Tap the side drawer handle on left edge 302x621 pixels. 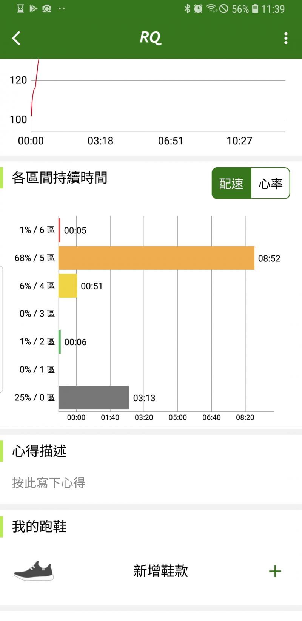2,329
